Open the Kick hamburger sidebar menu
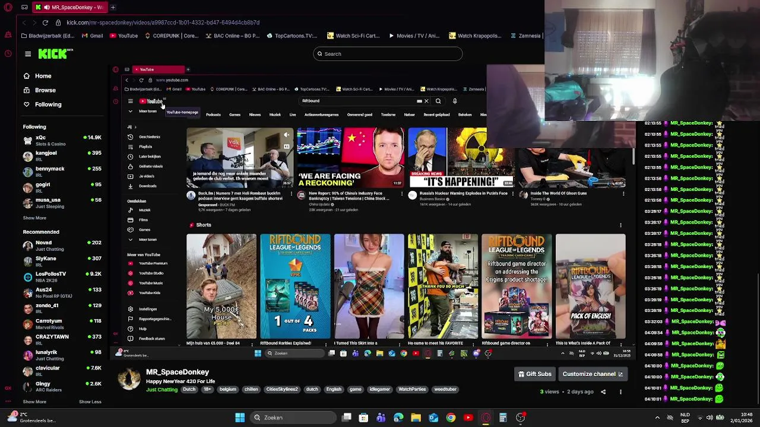760x427 pixels. pyautogui.click(x=28, y=54)
